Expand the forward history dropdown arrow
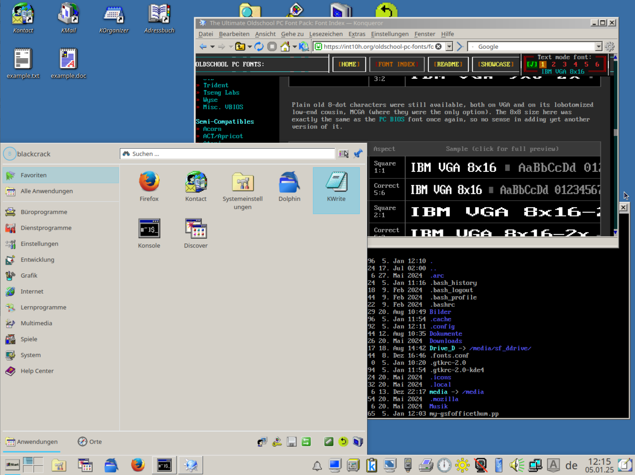 [x=231, y=47]
